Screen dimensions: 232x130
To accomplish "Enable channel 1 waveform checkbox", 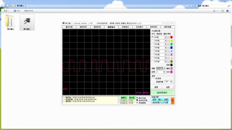I will pyautogui.click(x=152, y=40).
